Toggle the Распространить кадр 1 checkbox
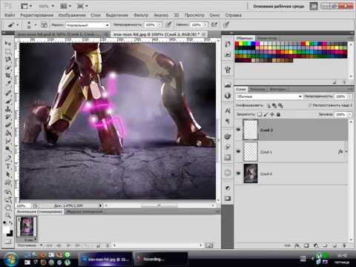 [x=310, y=105]
